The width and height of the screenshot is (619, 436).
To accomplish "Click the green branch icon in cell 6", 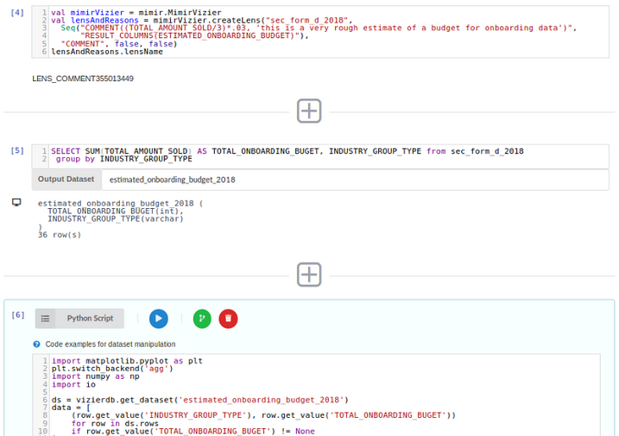I will [x=202, y=319].
